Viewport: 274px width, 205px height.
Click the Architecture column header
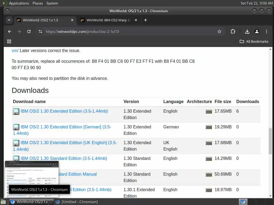click(199, 101)
